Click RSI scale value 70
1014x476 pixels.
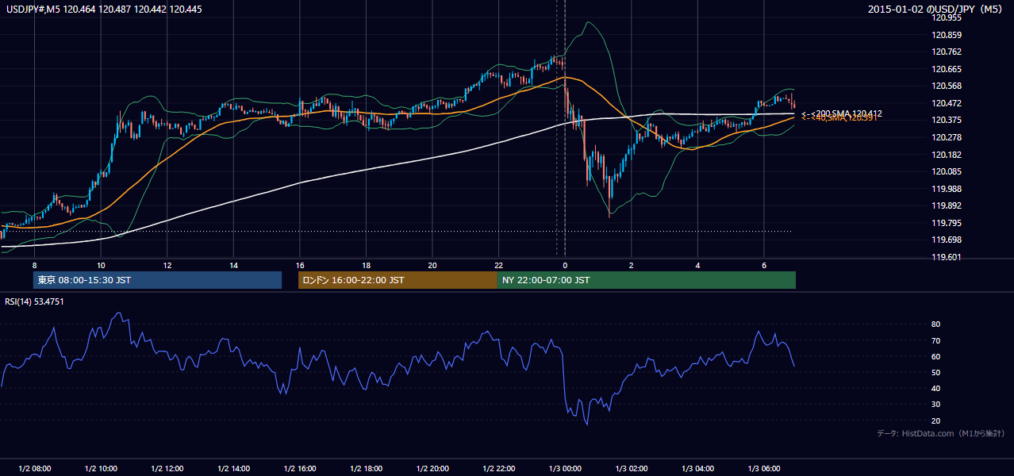pos(935,340)
